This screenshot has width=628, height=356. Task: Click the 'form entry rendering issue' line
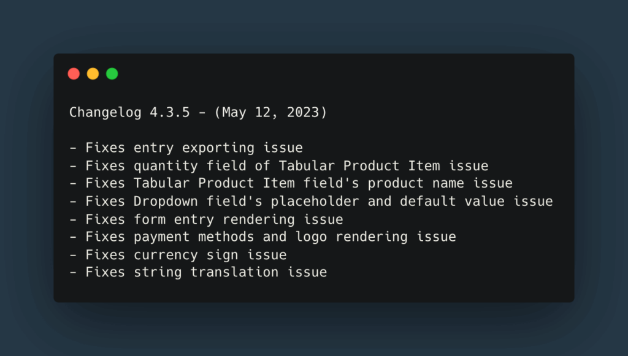(x=206, y=219)
